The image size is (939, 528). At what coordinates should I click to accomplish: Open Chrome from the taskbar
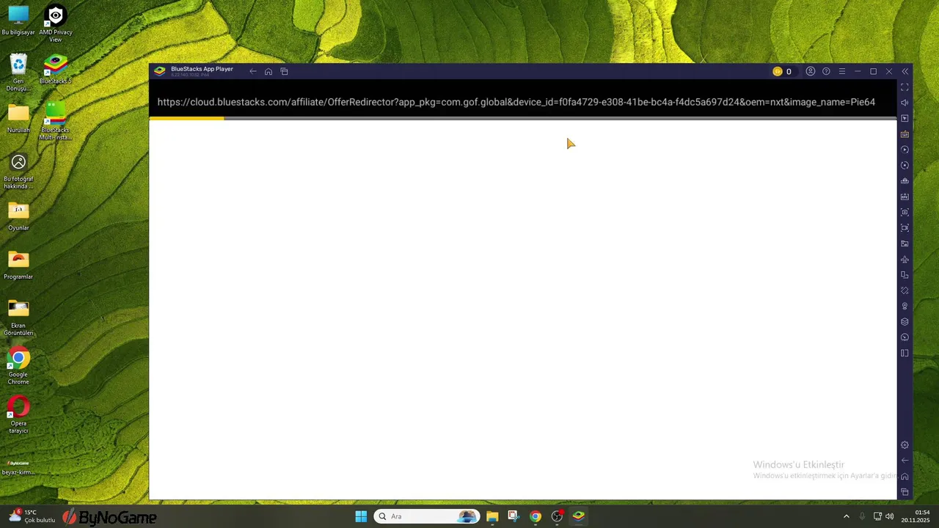pos(536,516)
